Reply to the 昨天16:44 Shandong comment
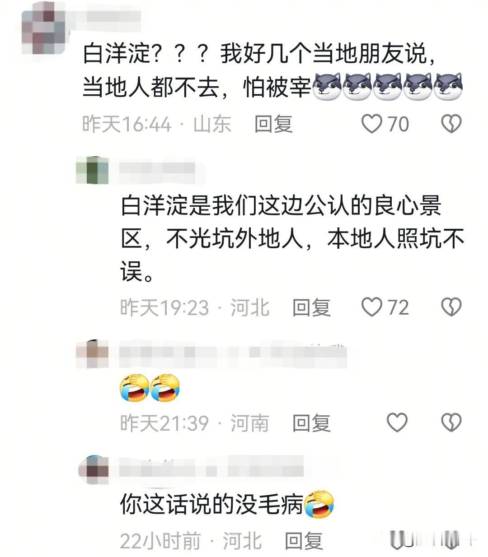The width and height of the screenshot is (488, 557). pos(273,124)
